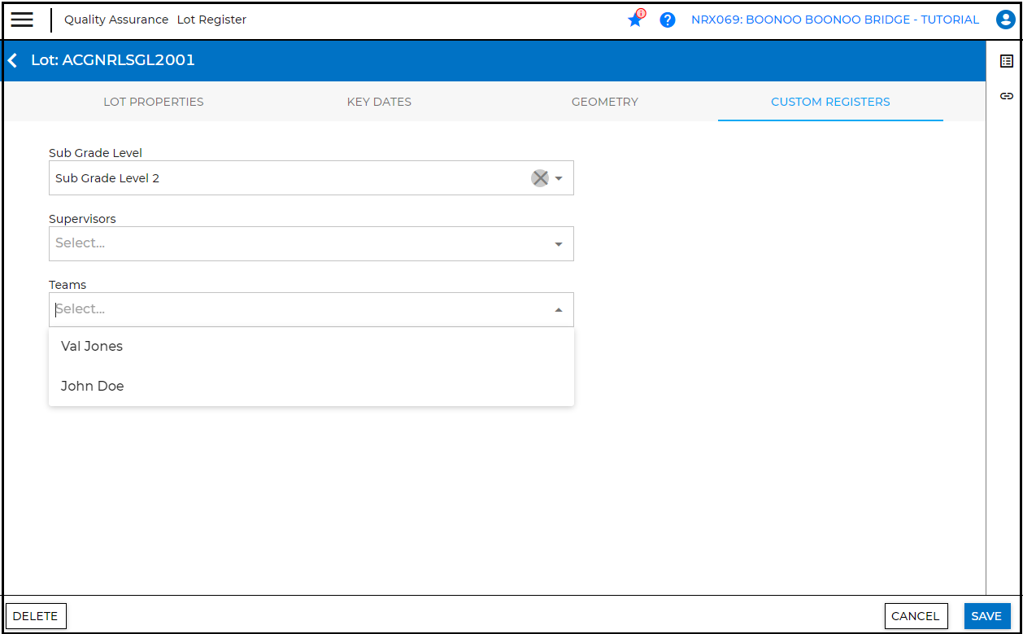Open the hamburger navigation menu
Screen dimensions: 1023x634
pyautogui.click(x=22, y=20)
